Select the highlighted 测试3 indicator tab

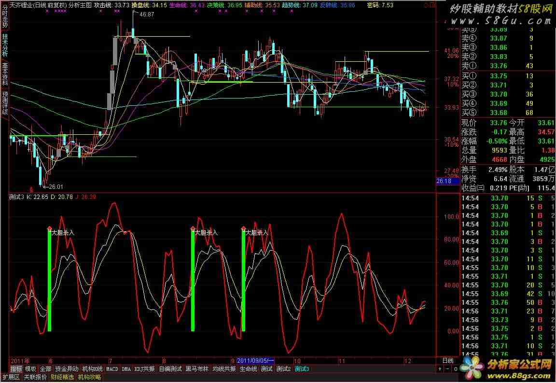[302, 369]
